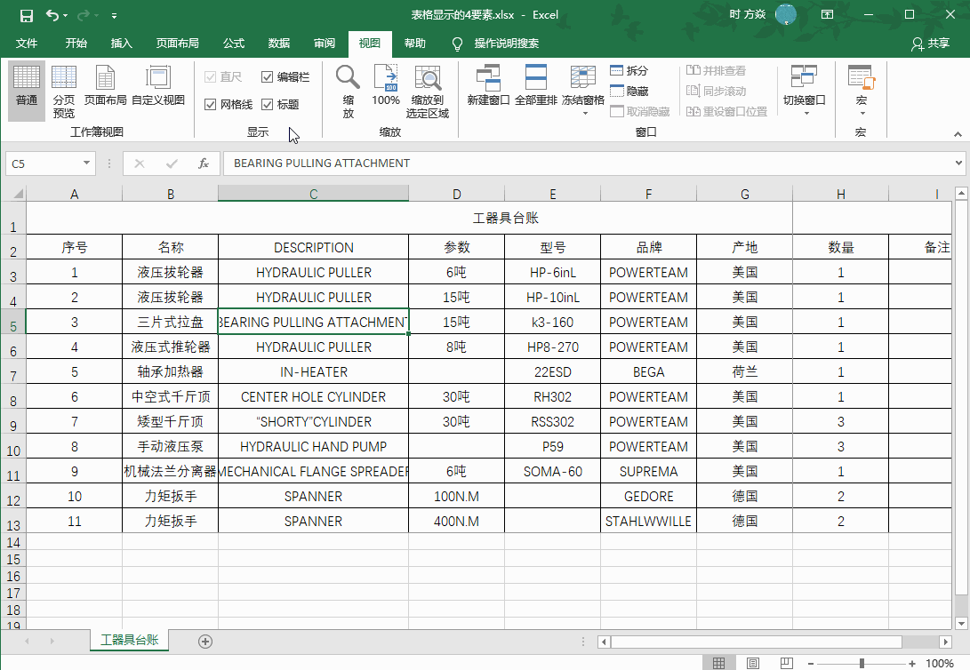Switch to the Home (开始) tab
The image size is (970, 670).
coord(76,44)
